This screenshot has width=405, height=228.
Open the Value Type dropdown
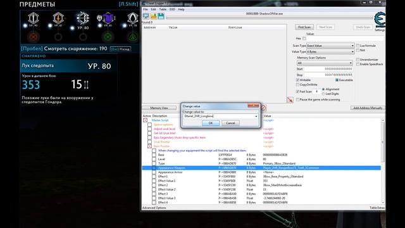[330, 52]
